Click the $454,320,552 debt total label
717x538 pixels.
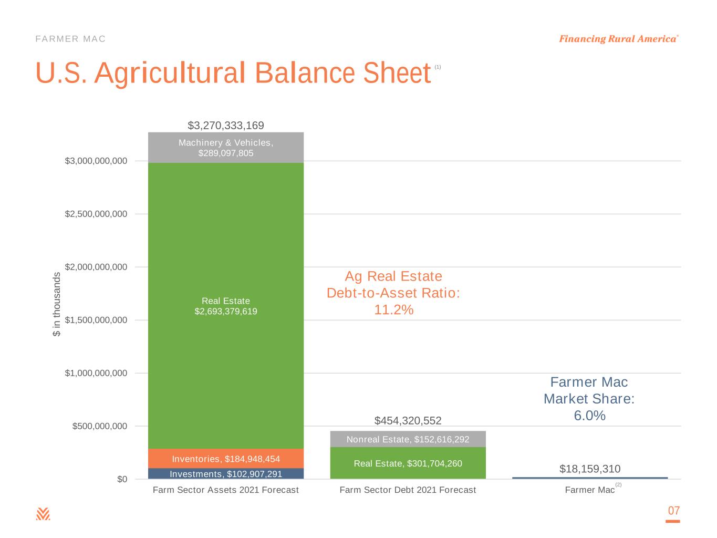[408, 420]
